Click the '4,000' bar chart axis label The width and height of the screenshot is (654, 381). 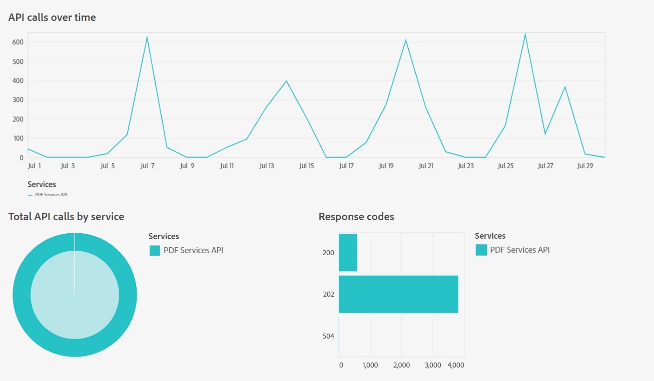(x=455, y=365)
